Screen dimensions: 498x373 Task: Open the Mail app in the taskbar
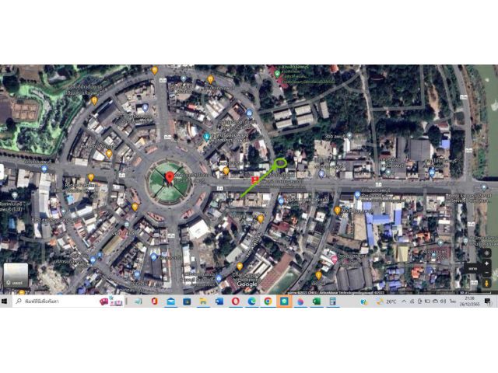[x=170, y=302]
